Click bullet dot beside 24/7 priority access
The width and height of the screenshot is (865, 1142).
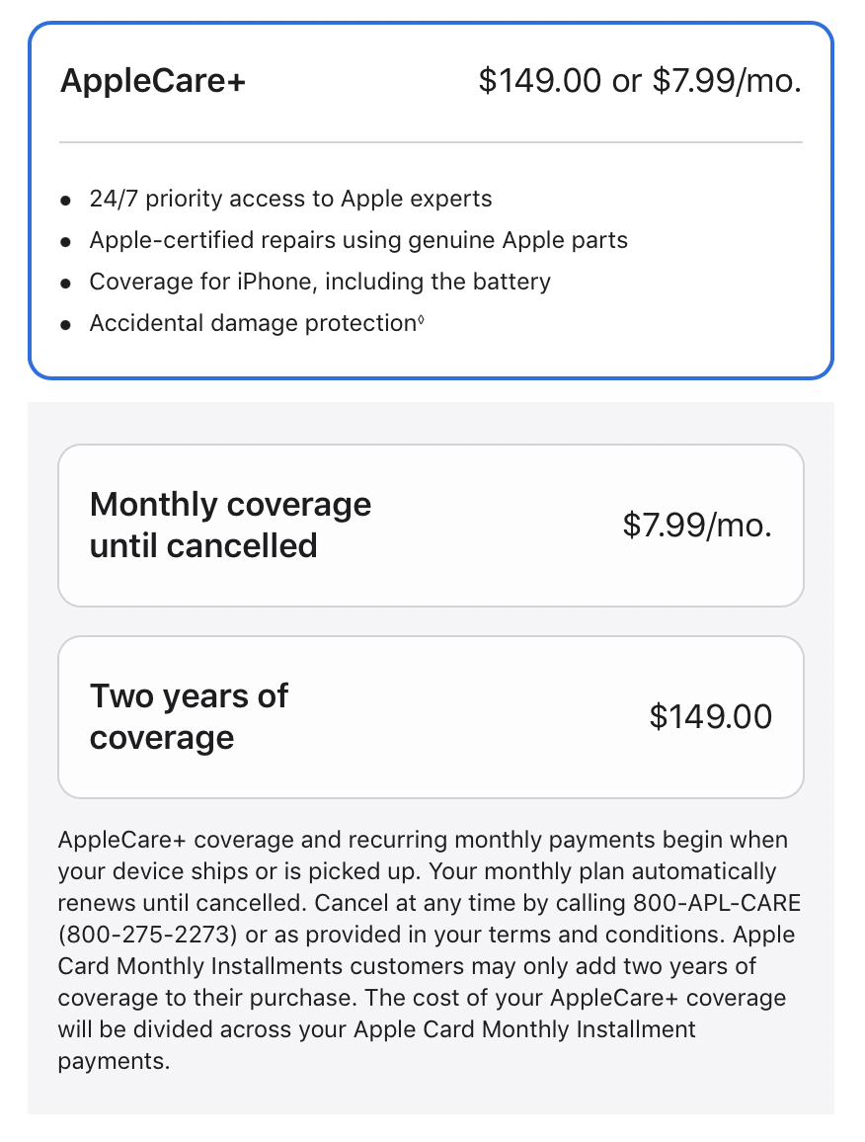[x=66, y=201]
